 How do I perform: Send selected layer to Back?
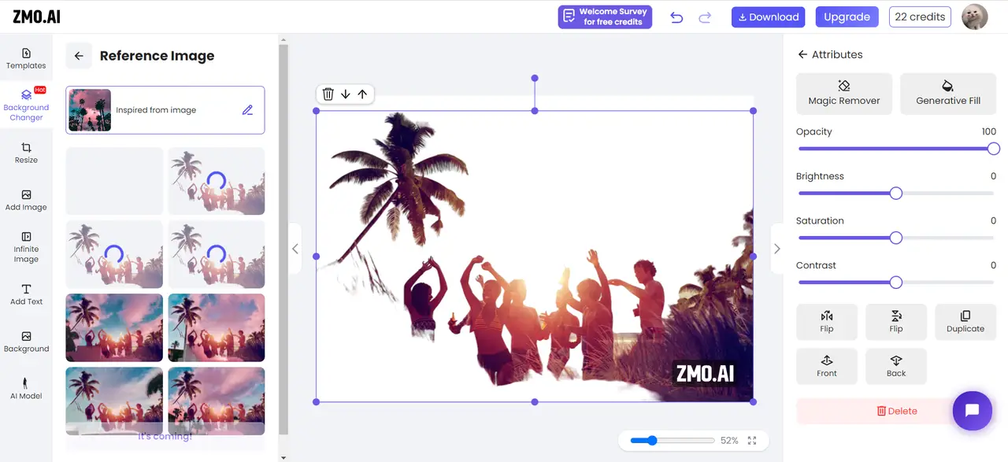click(x=896, y=366)
